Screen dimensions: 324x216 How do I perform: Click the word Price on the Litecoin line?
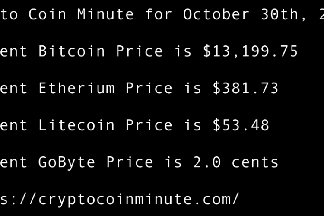coord(149,125)
